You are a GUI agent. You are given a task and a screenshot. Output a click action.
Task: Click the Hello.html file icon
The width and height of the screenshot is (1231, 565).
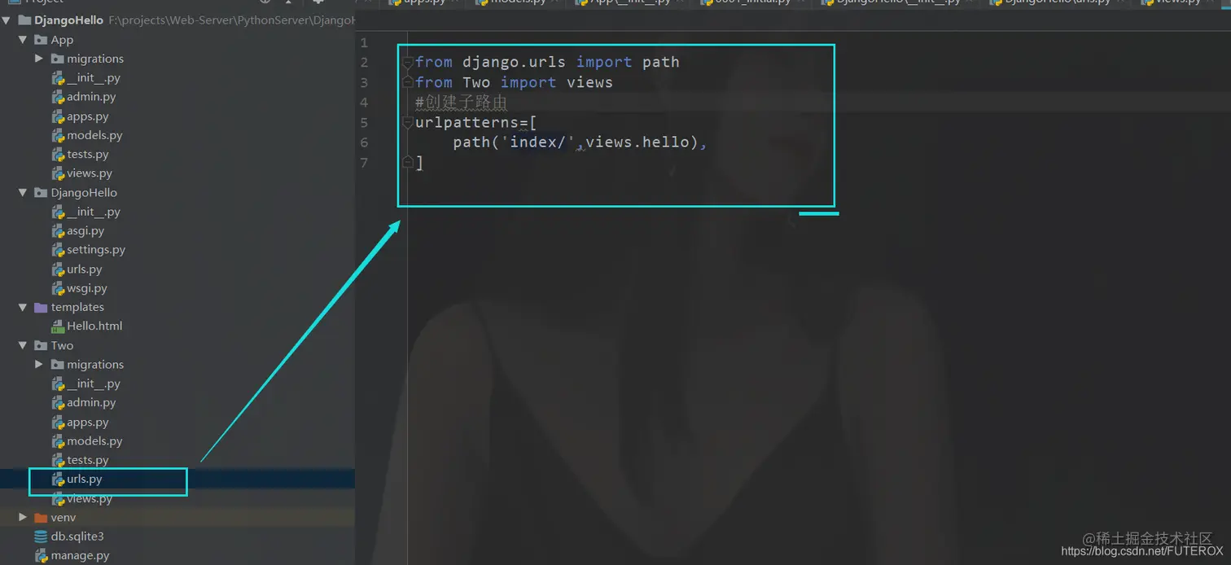coord(58,326)
